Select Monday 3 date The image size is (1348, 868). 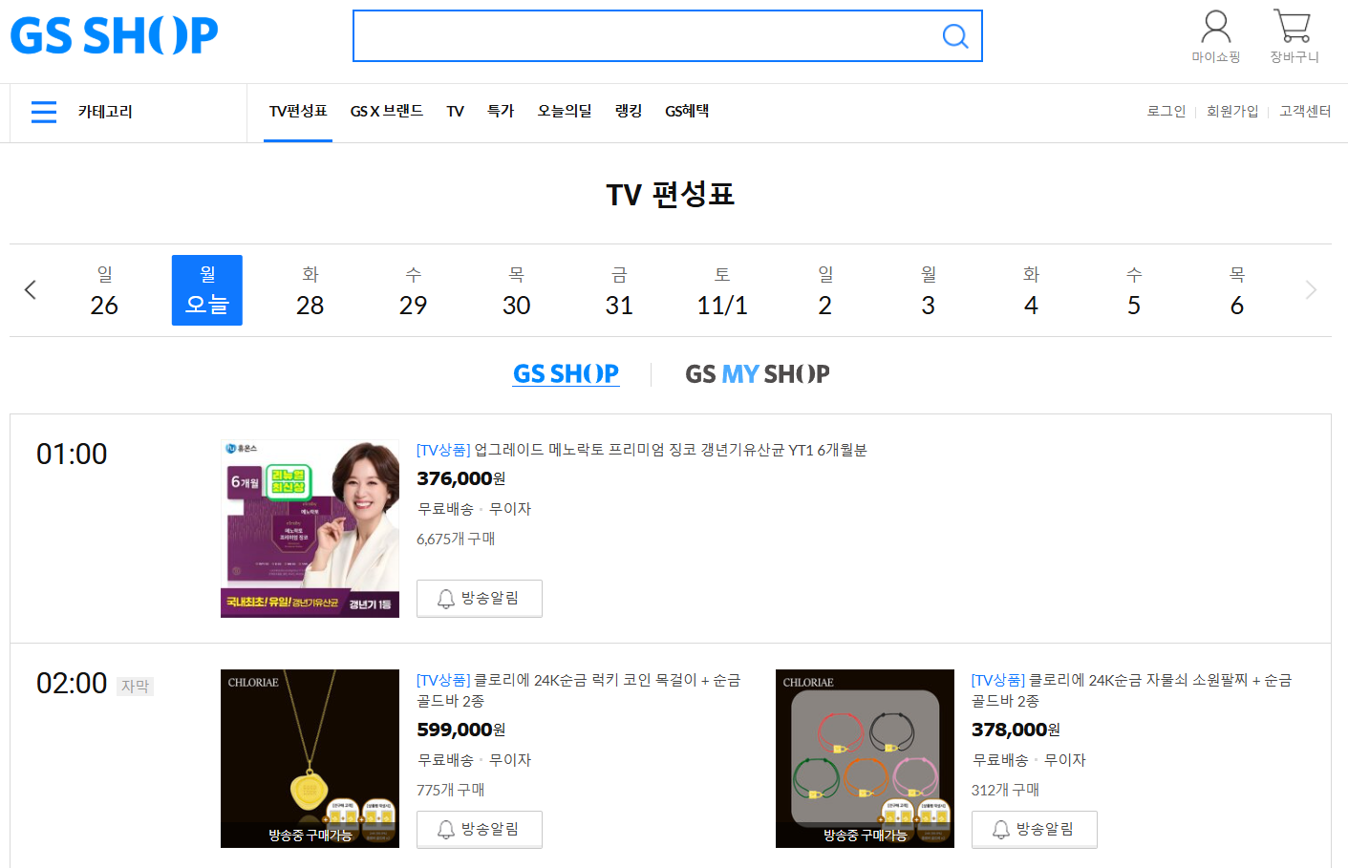click(x=929, y=290)
